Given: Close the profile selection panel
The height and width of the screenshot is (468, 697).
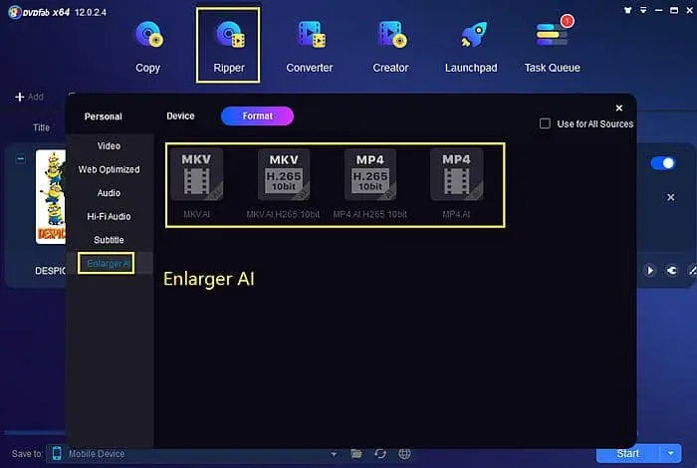Looking at the screenshot, I should click(x=618, y=108).
